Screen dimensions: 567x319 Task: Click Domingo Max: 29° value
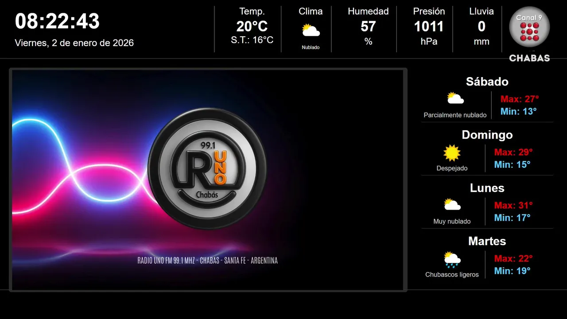[x=513, y=152]
